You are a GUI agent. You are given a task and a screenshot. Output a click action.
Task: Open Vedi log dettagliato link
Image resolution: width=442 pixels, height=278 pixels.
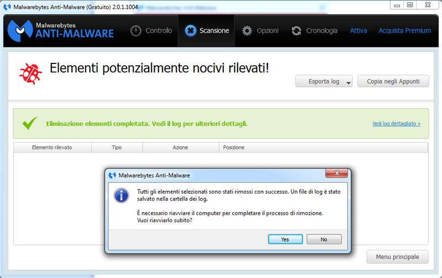point(396,124)
